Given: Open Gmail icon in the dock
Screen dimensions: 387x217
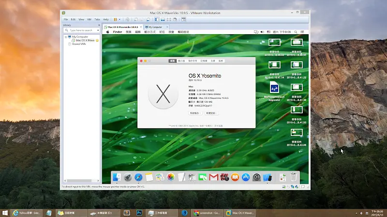Looking at the screenshot, I should [214, 177].
